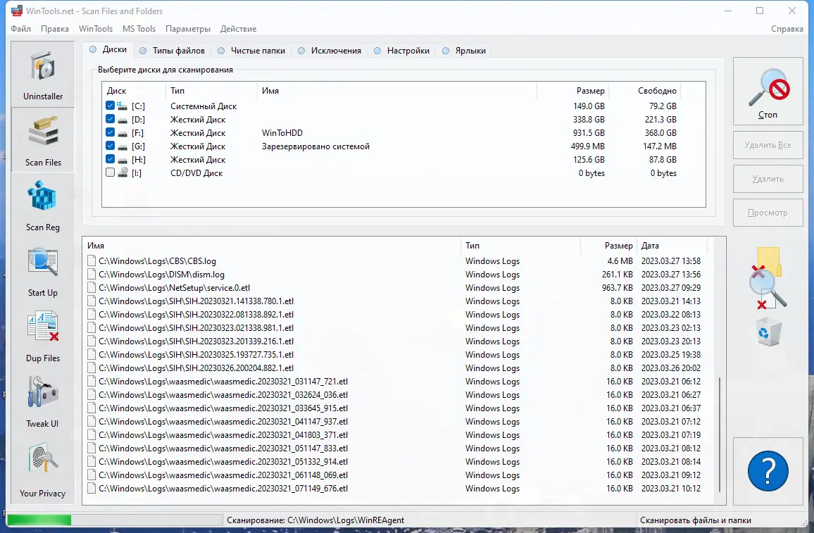Uncheck drive H: checkbox

[110, 159]
